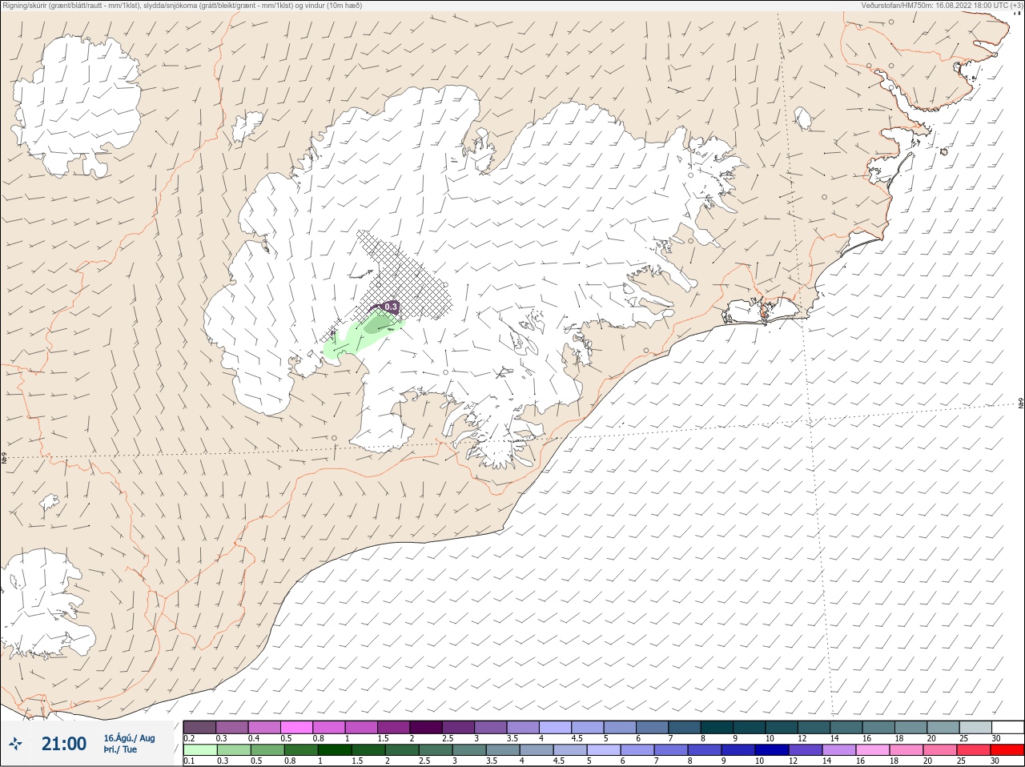Image resolution: width=1025 pixels, height=767 pixels.
Task: Click the '30' label in the top legend row
Action: coord(996,738)
